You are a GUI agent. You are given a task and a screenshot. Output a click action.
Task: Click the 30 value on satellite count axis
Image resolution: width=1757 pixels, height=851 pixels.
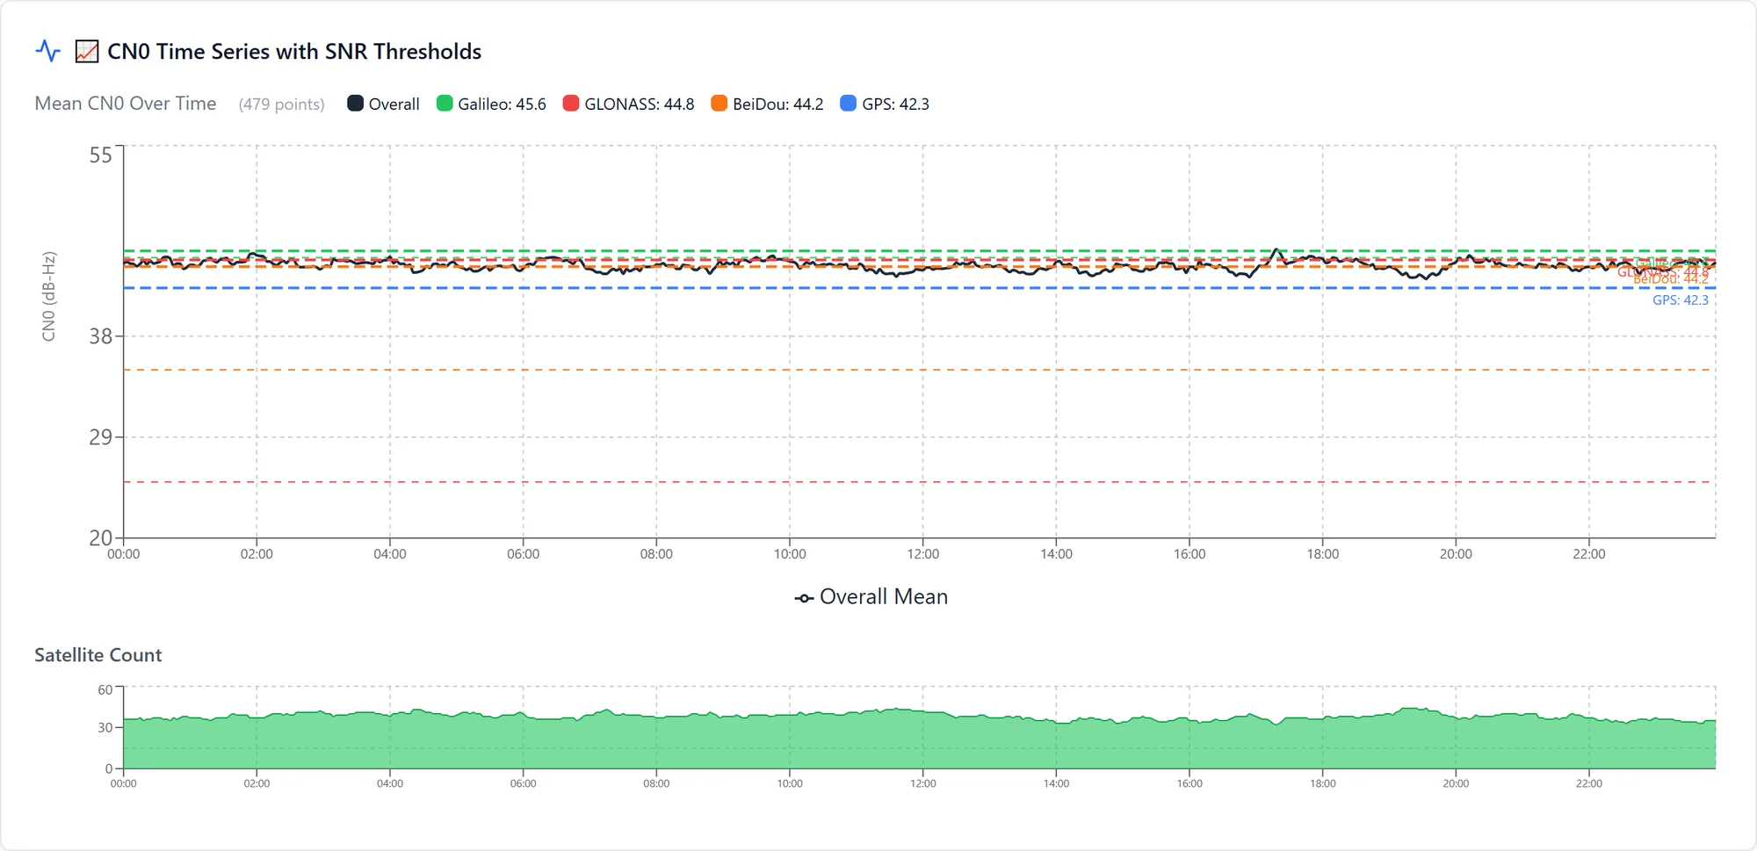click(x=105, y=727)
